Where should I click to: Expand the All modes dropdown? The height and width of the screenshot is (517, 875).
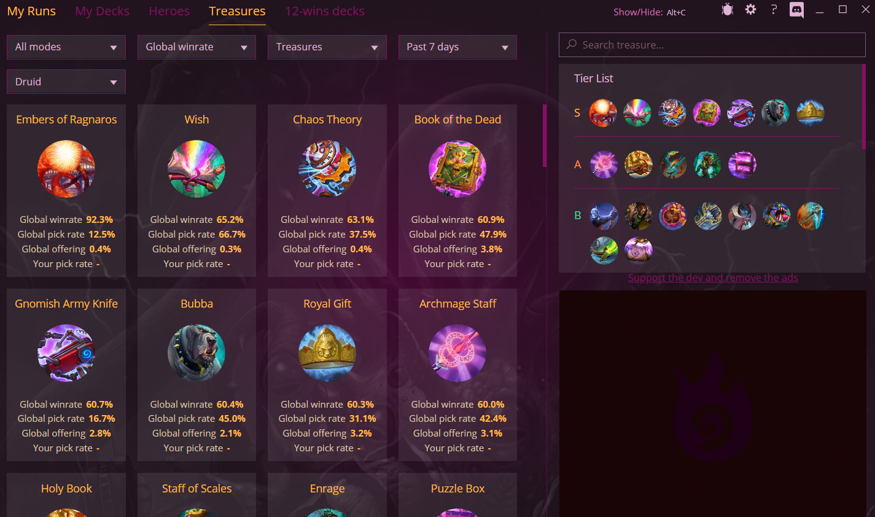66,47
